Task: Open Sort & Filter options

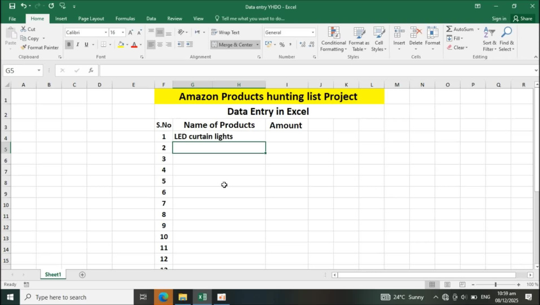Action: tap(489, 39)
